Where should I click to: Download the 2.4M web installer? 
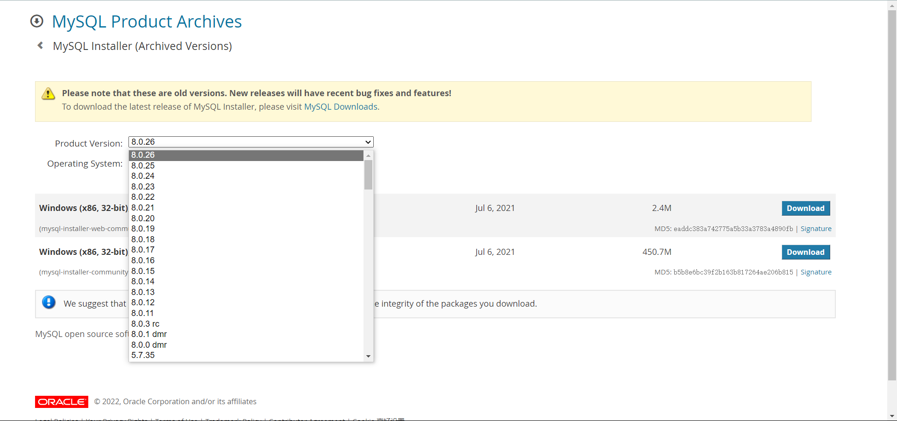806,208
